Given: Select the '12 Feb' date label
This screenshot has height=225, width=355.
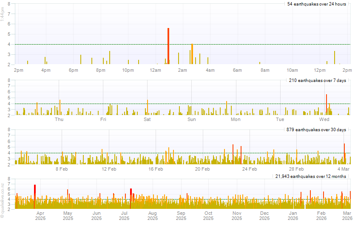Looking at the screenshot, I should [x=109, y=169].
